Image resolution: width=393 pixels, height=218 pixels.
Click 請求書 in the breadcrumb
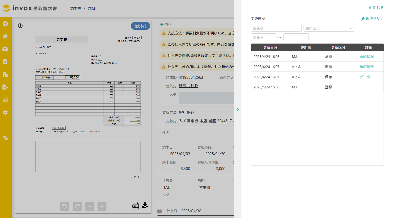(76, 8)
